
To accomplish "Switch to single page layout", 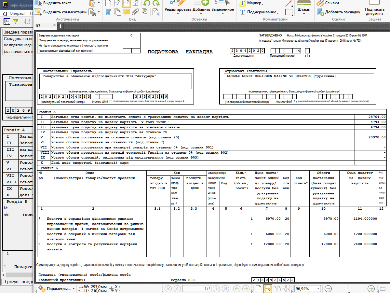I will 259,289.
